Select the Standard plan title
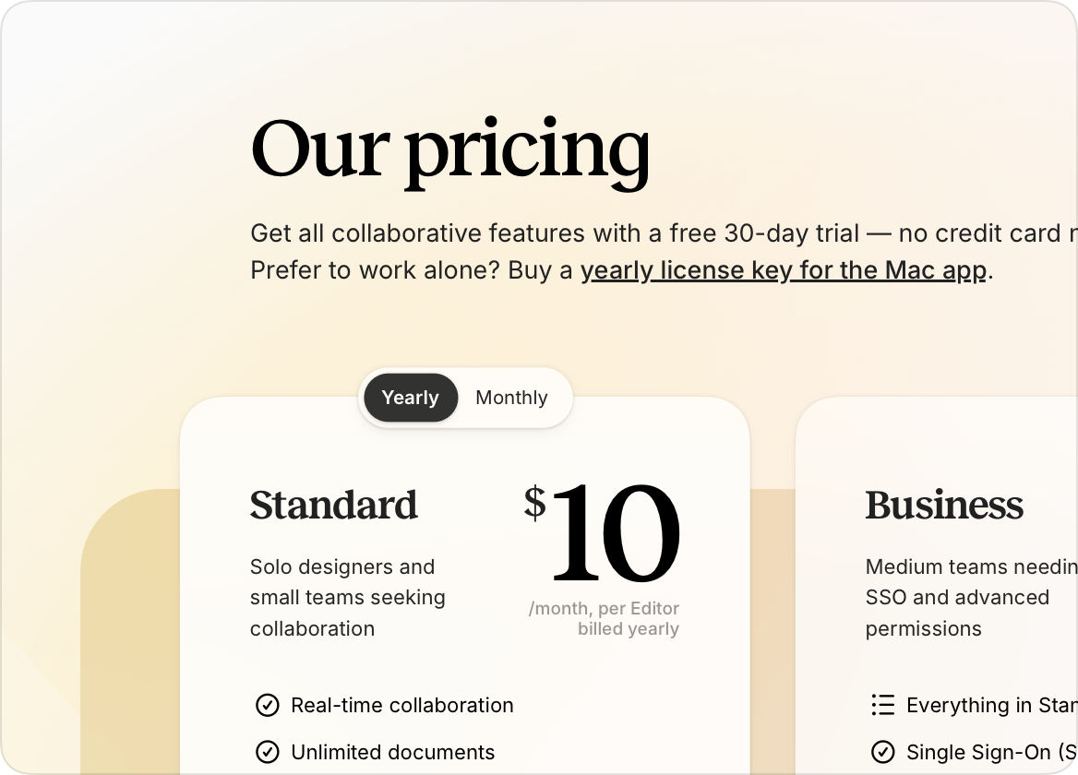This screenshot has height=775, width=1078. 333,505
